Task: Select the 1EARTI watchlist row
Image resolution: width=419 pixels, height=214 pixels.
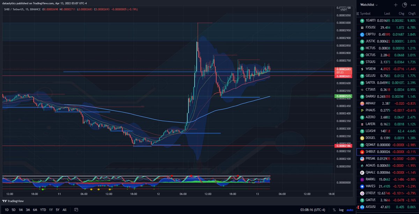Action: click(x=388, y=21)
